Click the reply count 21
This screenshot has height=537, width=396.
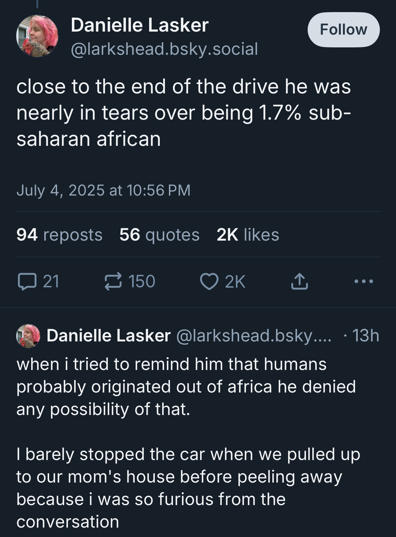pyautogui.click(x=51, y=282)
